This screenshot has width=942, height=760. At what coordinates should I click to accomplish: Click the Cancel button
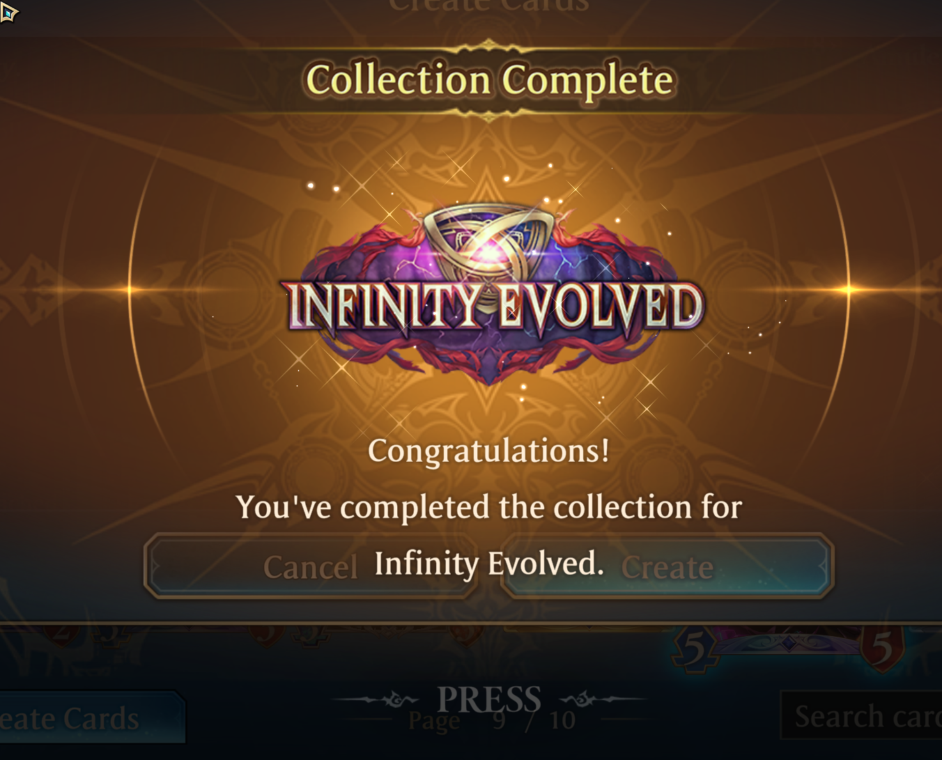tap(311, 566)
